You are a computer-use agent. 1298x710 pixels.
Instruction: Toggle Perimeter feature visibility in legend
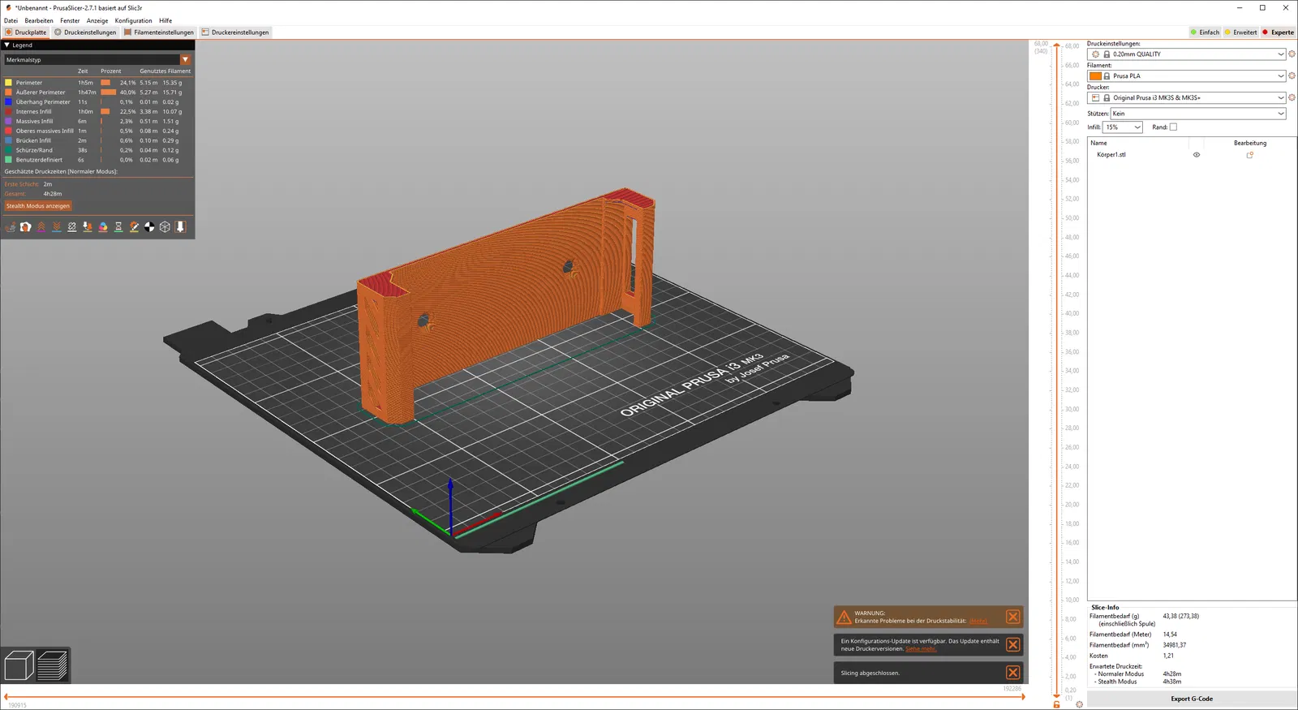(x=97, y=83)
